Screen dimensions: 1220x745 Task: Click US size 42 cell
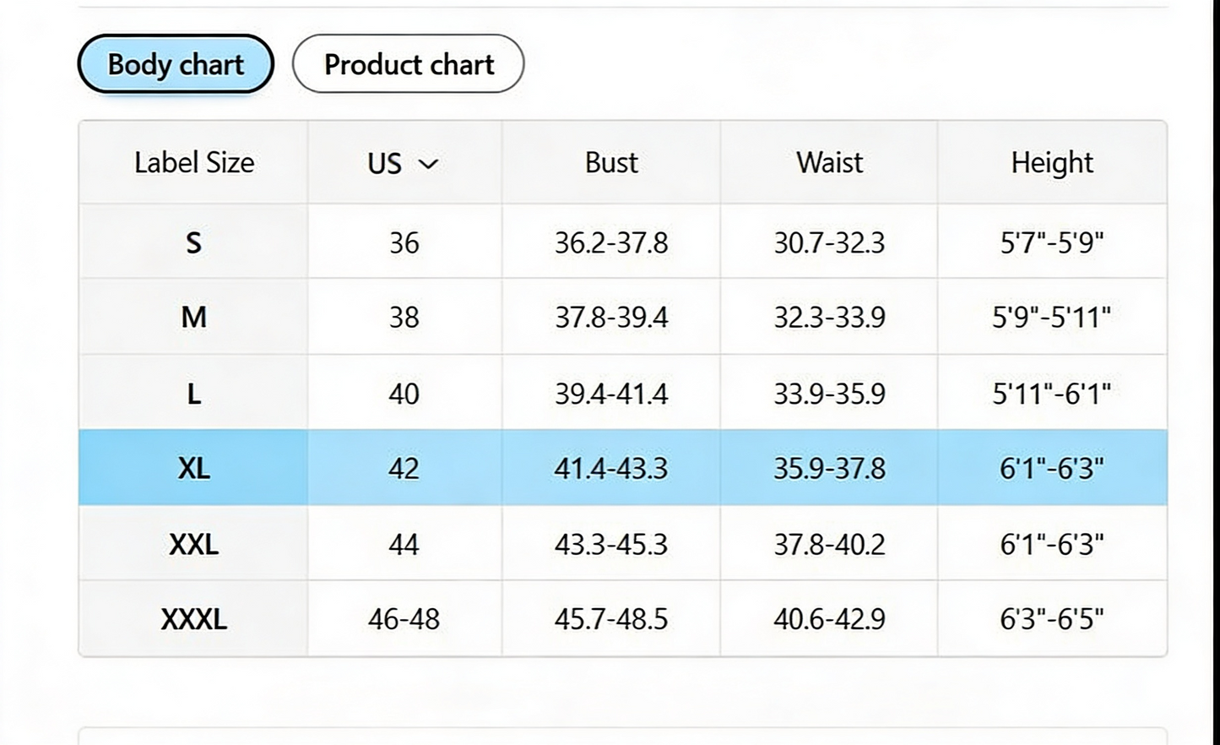point(404,468)
